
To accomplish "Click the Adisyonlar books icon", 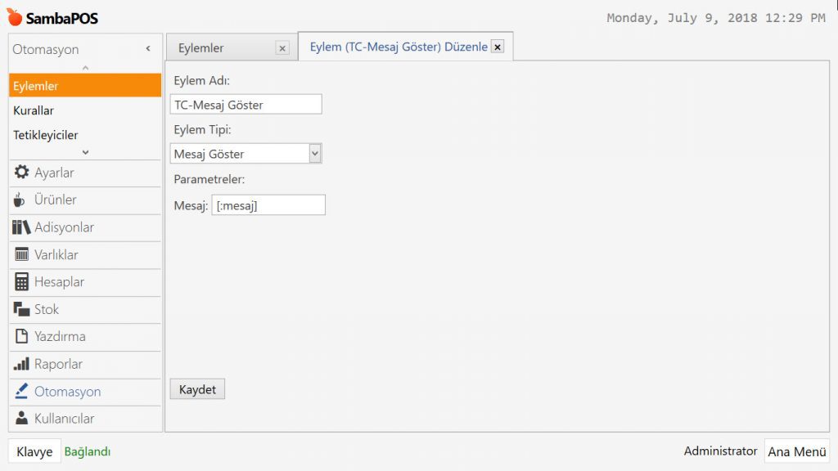I will [x=21, y=227].
